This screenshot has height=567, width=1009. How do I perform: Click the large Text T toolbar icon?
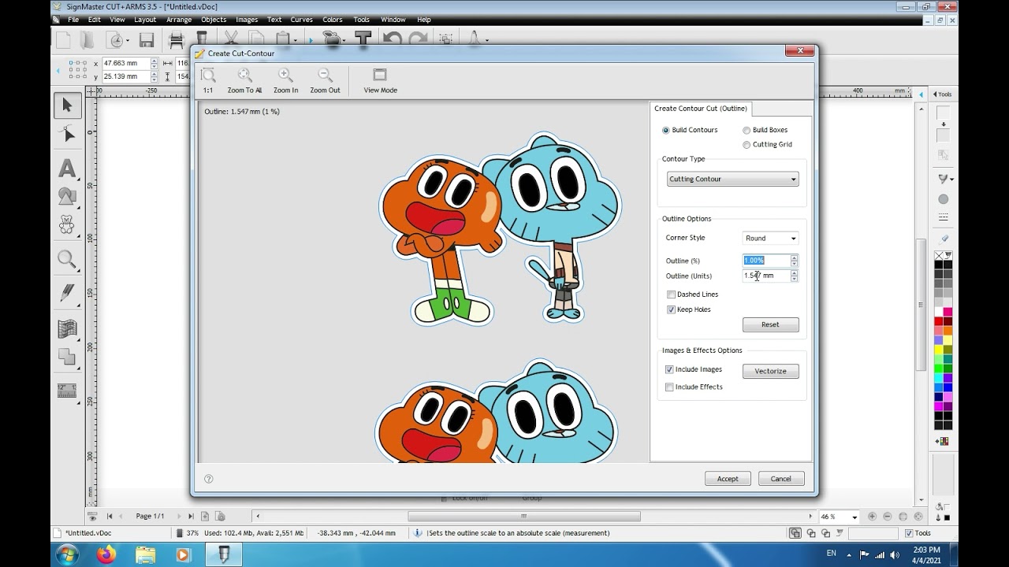click(363, 39)
